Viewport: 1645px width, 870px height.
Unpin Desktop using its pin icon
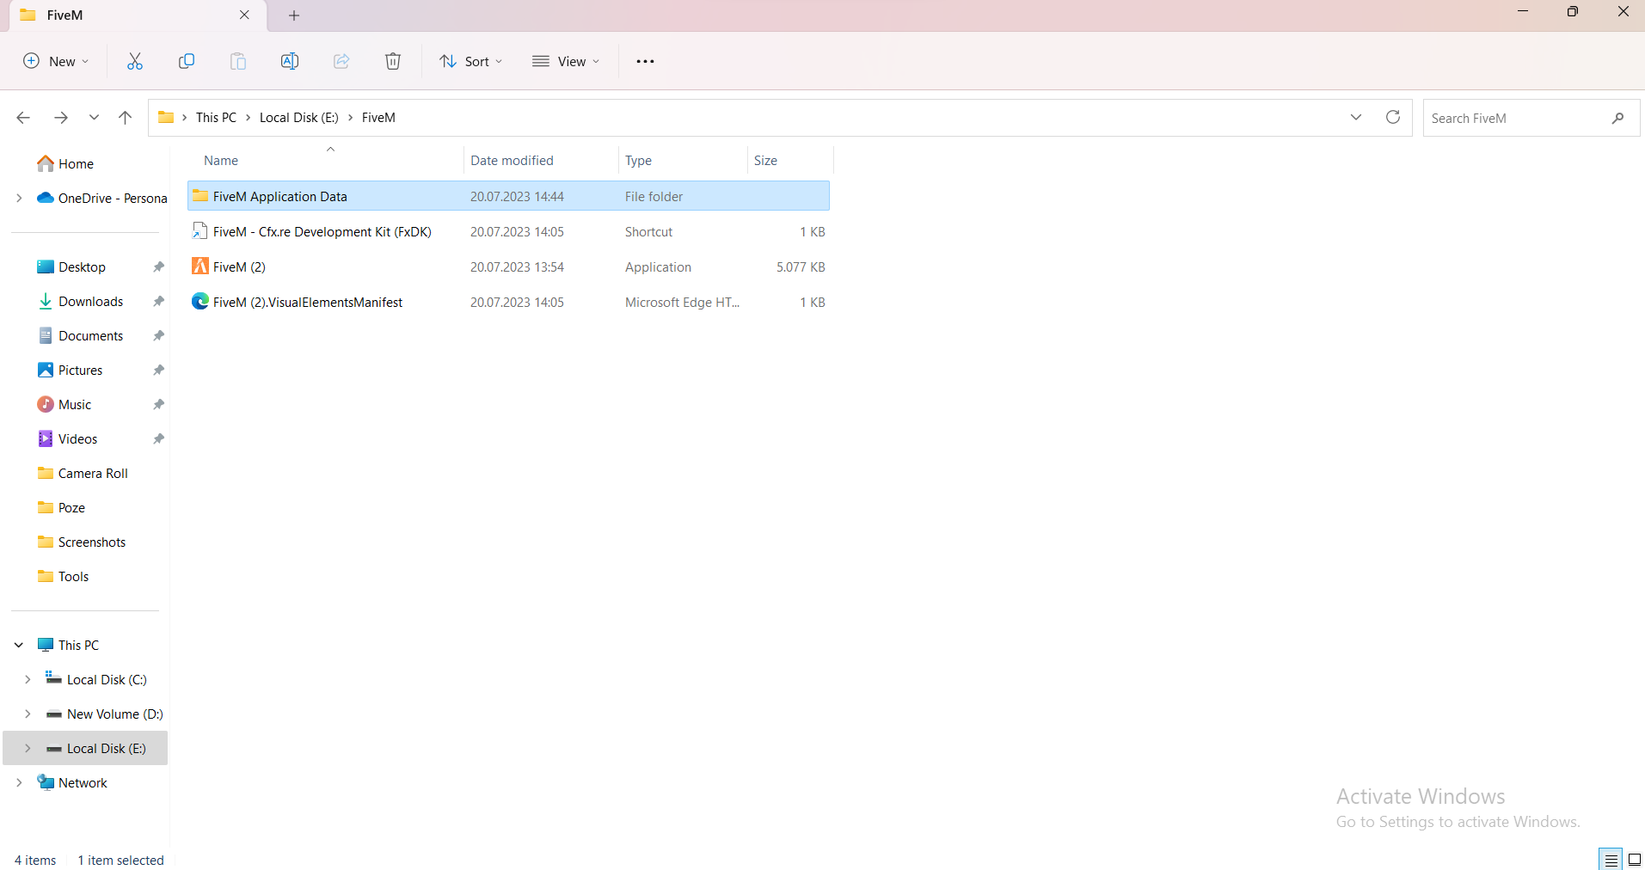tap(158, 267)
